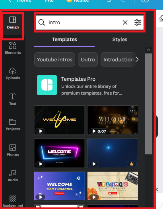Click the template list scrollbar thumb
This screenshot has width=163, height=209.
[148, 104]
